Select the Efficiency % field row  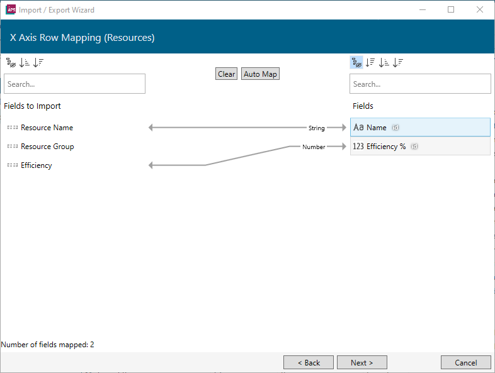coord(441,147)
